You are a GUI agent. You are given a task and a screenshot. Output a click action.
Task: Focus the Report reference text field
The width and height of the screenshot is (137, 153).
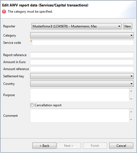point(82,55)
